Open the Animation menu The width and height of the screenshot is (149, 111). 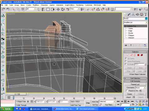click(x=60, y=5)
